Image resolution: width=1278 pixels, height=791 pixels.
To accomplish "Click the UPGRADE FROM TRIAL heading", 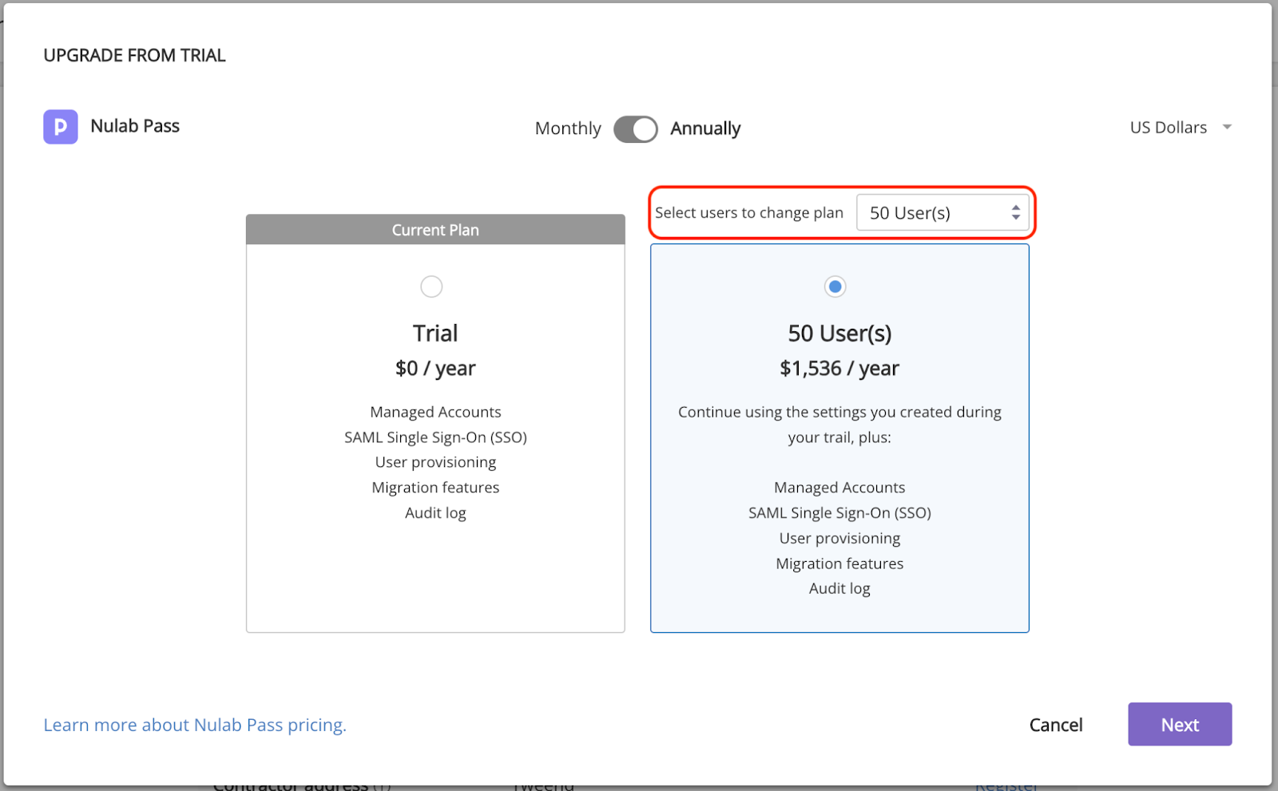I will tap(134, 56).
